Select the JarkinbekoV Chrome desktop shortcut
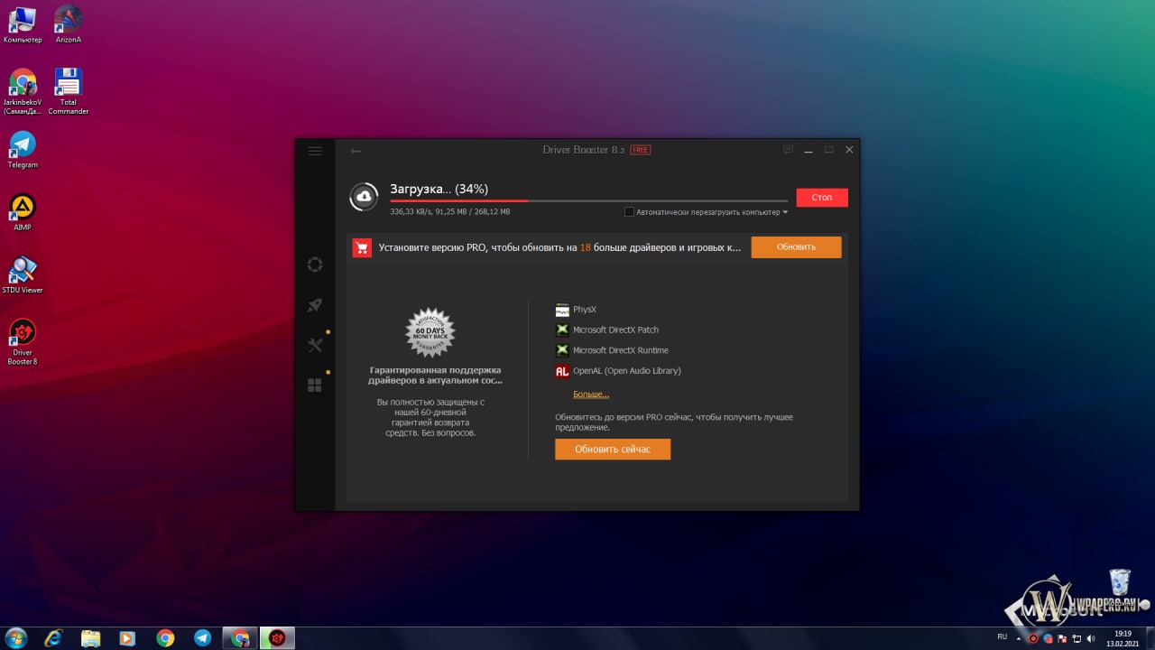This screenshot has height=650, width=1155. click(23, 92)
